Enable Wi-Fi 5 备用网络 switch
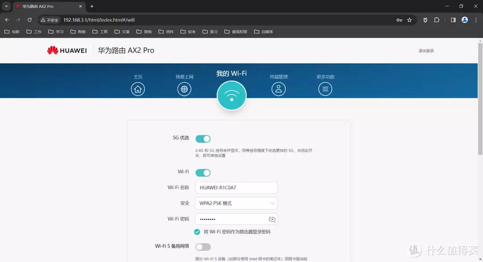The image size is (483, 262). (203, 247)
